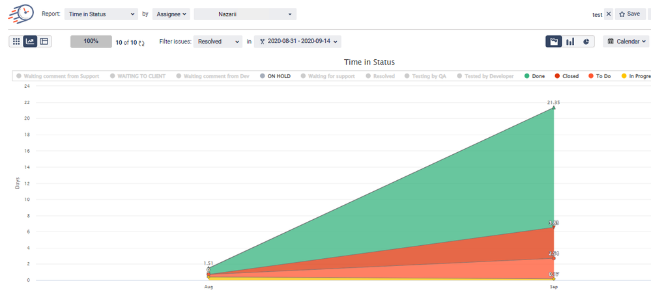Remove the test saved preset with X

(x=608, y=14)
